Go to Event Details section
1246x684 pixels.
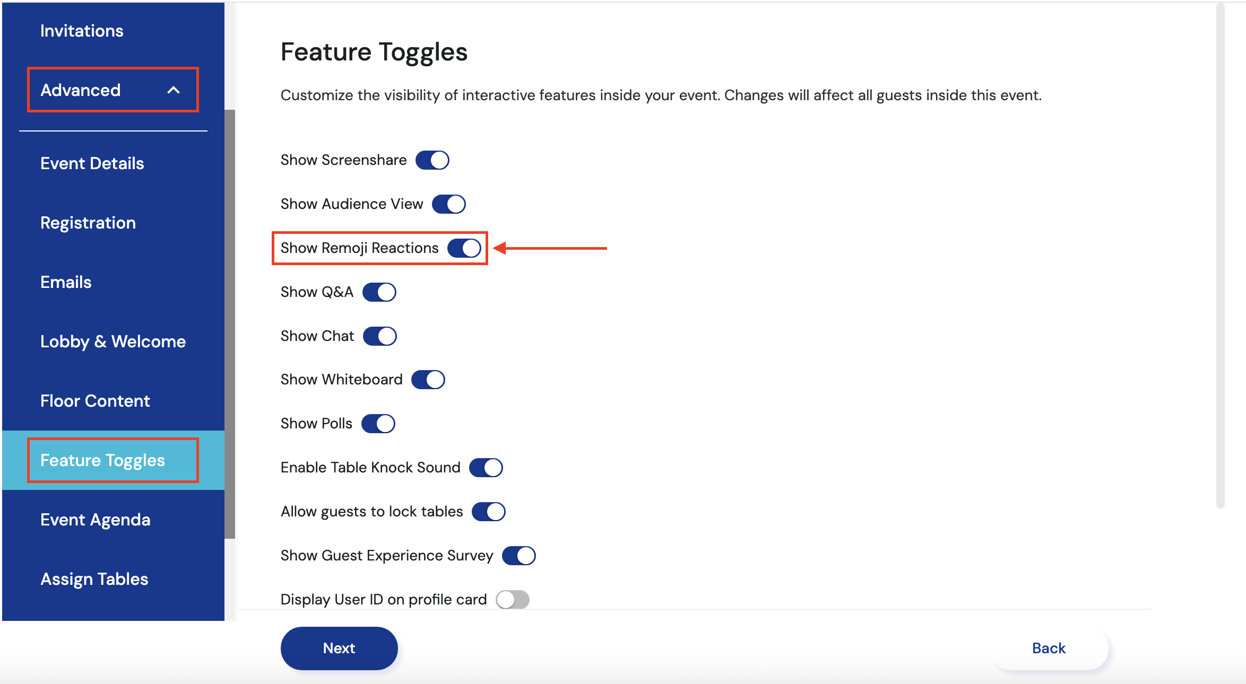pyautogui.click(x=92, y=163)
